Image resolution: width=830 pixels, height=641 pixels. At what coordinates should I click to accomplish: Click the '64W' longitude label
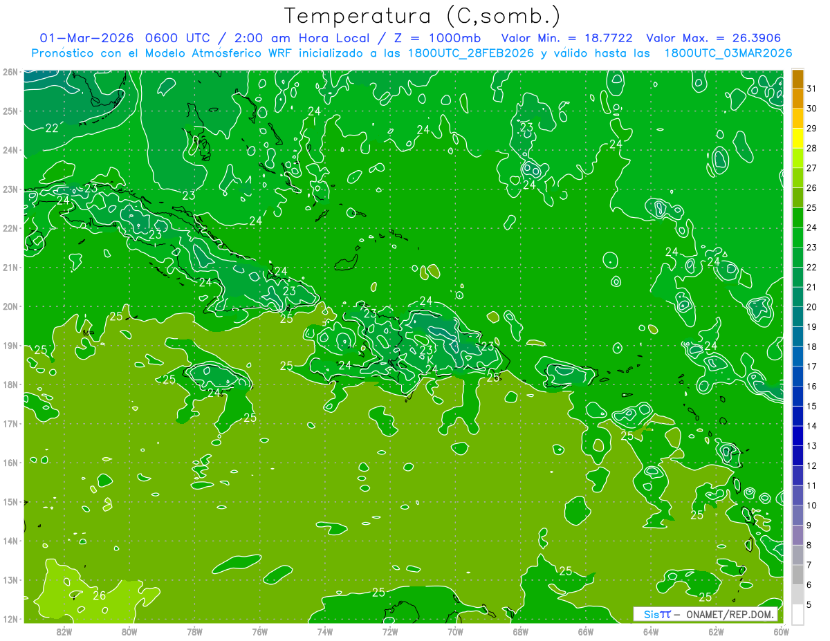point(650,631)
